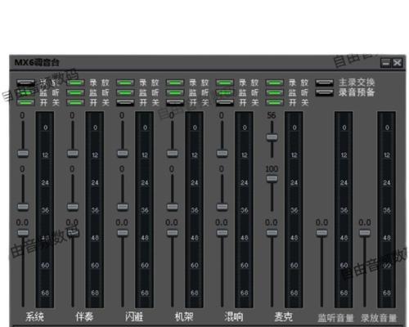Turn on 机架 channel 开关 switch
409x327 pixels.
(175, 102)
